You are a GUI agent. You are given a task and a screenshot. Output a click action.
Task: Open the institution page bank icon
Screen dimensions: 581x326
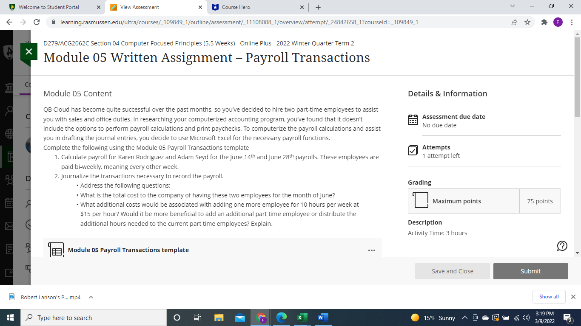pos(9,87)
